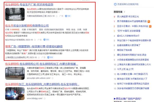
Task: Click the 热 badge after 中国队冲击200金
Action: click(x=150, y=26)
